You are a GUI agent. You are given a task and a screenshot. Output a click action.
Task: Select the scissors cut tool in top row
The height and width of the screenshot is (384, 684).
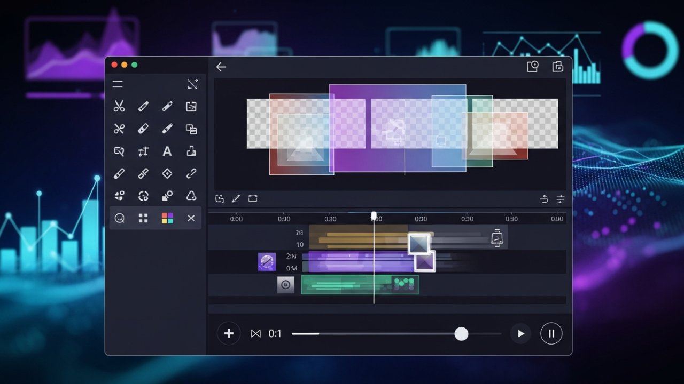coord(119,107)
